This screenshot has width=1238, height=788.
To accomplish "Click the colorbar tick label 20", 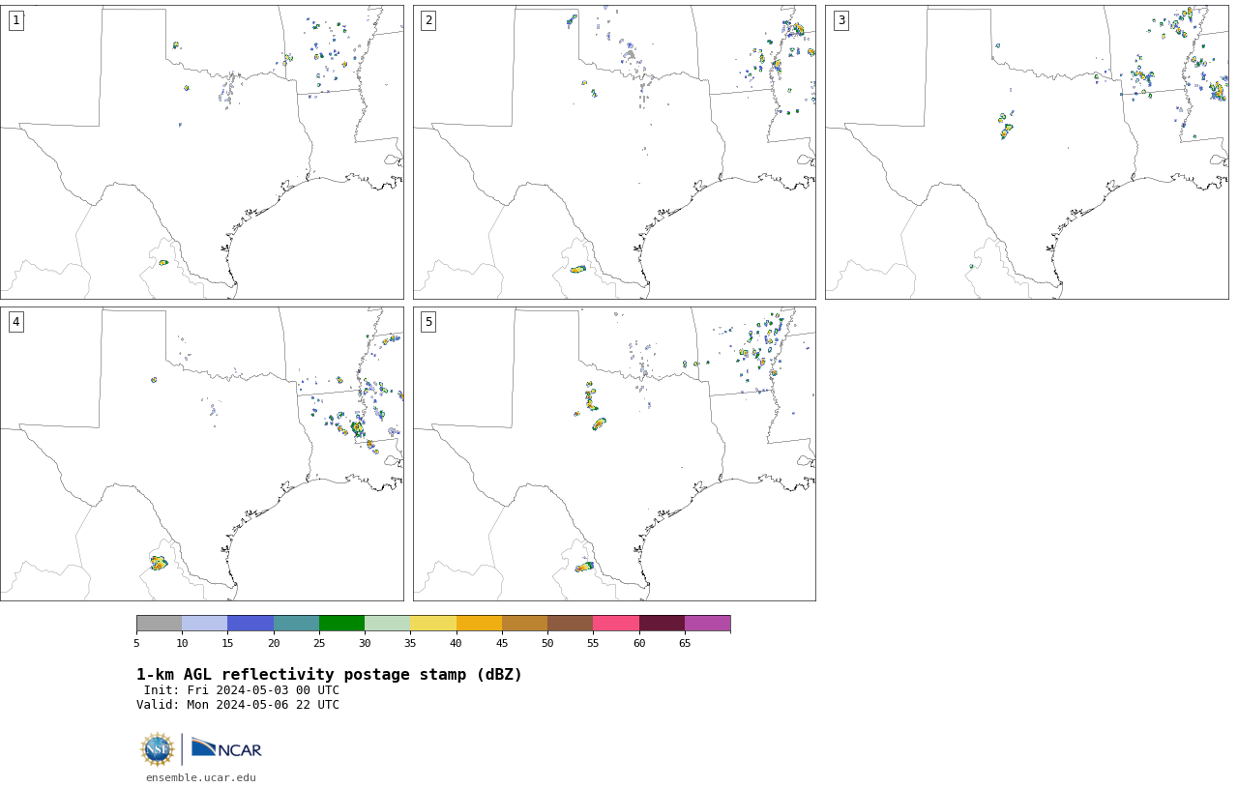I will (x=274, y=643).
